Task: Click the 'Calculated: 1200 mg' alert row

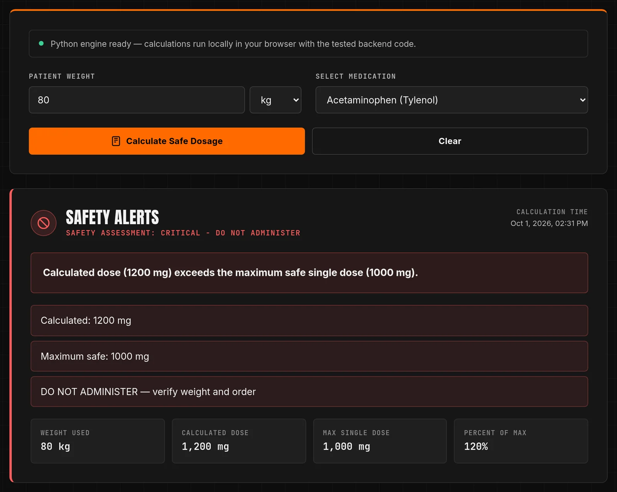Action: (x=309, y=321)
